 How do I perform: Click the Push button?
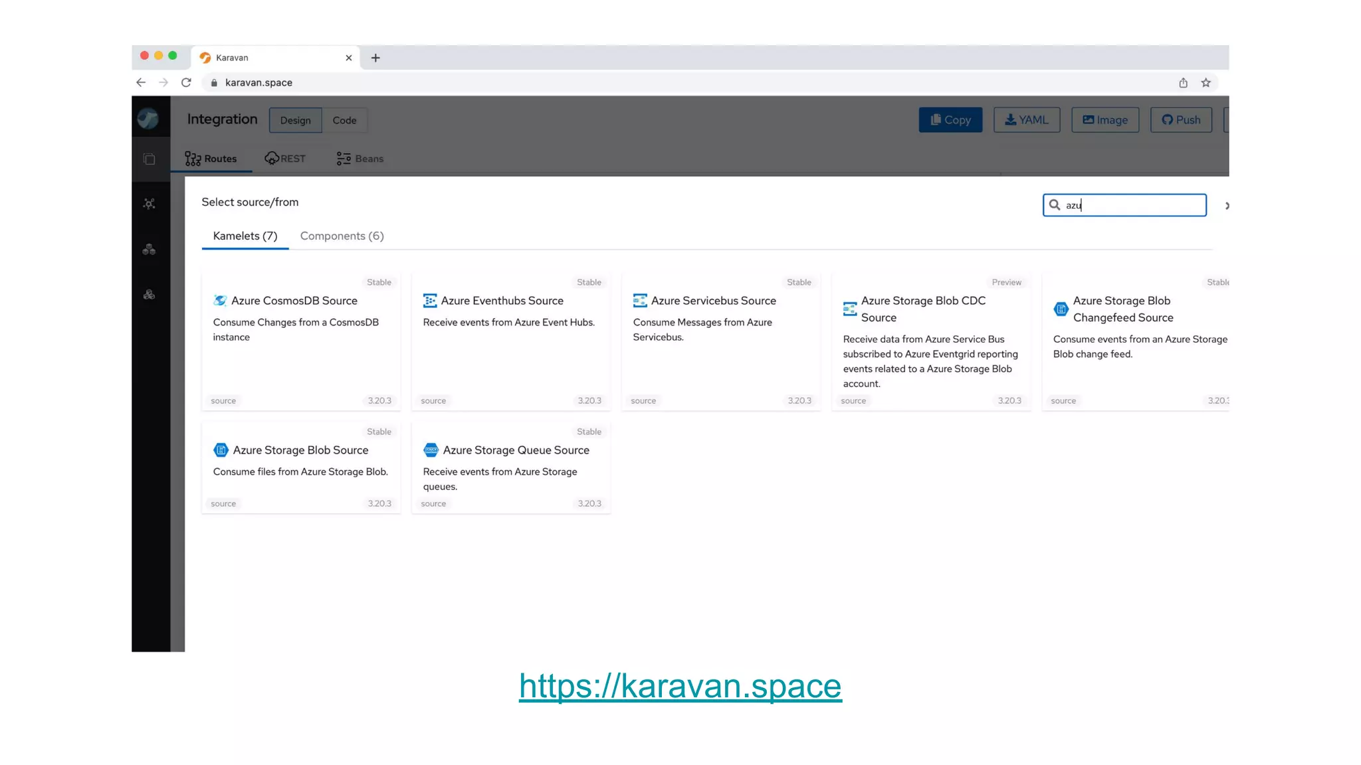1180,120
